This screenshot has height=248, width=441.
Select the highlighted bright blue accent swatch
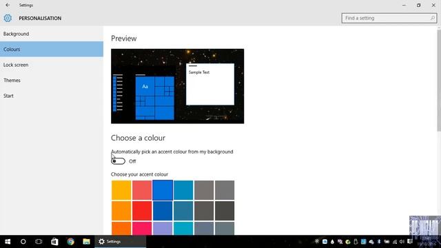pos(163,190)
